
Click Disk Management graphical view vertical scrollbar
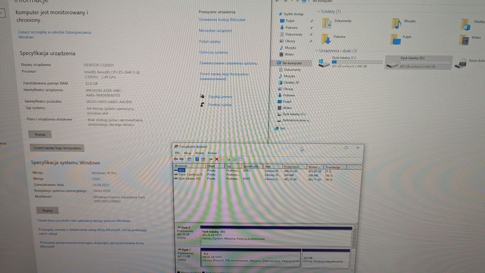pos(355,247)
